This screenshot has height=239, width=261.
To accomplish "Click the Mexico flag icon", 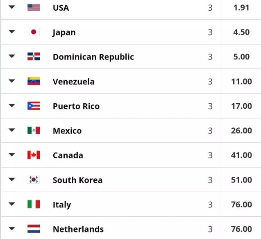I will coord(34,130).
